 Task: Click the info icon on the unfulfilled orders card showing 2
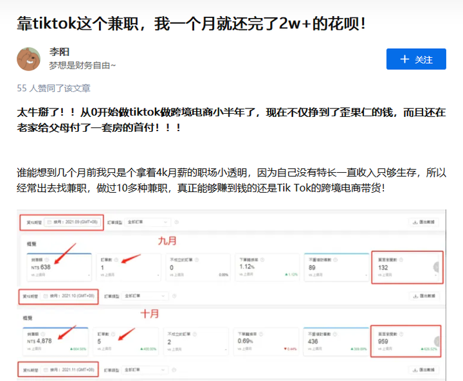[x=195, y=334]
